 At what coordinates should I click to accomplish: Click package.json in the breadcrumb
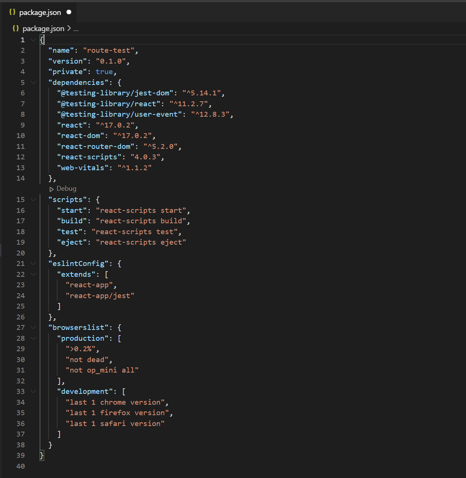[43, 29]
